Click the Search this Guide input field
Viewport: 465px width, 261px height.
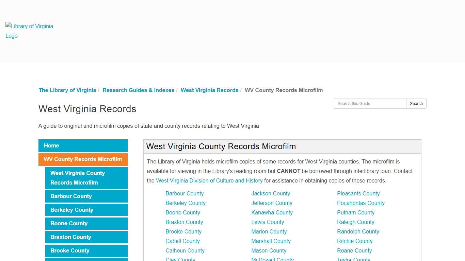pos(370,104)
